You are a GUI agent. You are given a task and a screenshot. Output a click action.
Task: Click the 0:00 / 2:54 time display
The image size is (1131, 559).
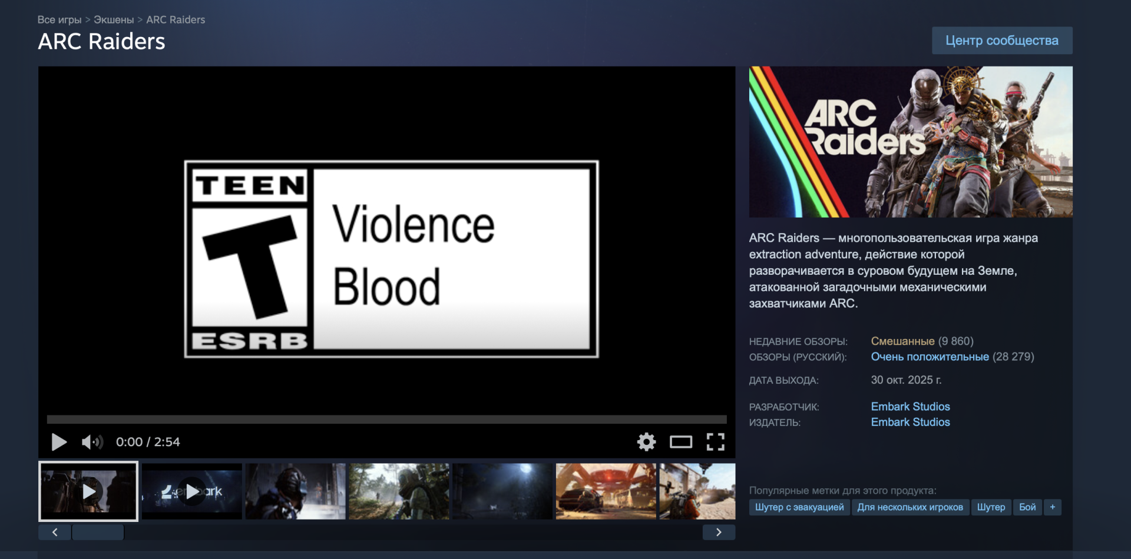click(x=148, y=442)
